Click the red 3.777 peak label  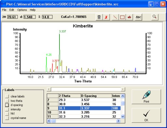tap(56, 61)
